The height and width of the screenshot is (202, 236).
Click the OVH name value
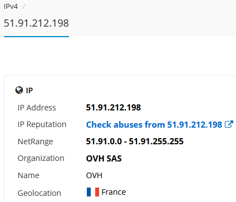[x=94, y=175]
